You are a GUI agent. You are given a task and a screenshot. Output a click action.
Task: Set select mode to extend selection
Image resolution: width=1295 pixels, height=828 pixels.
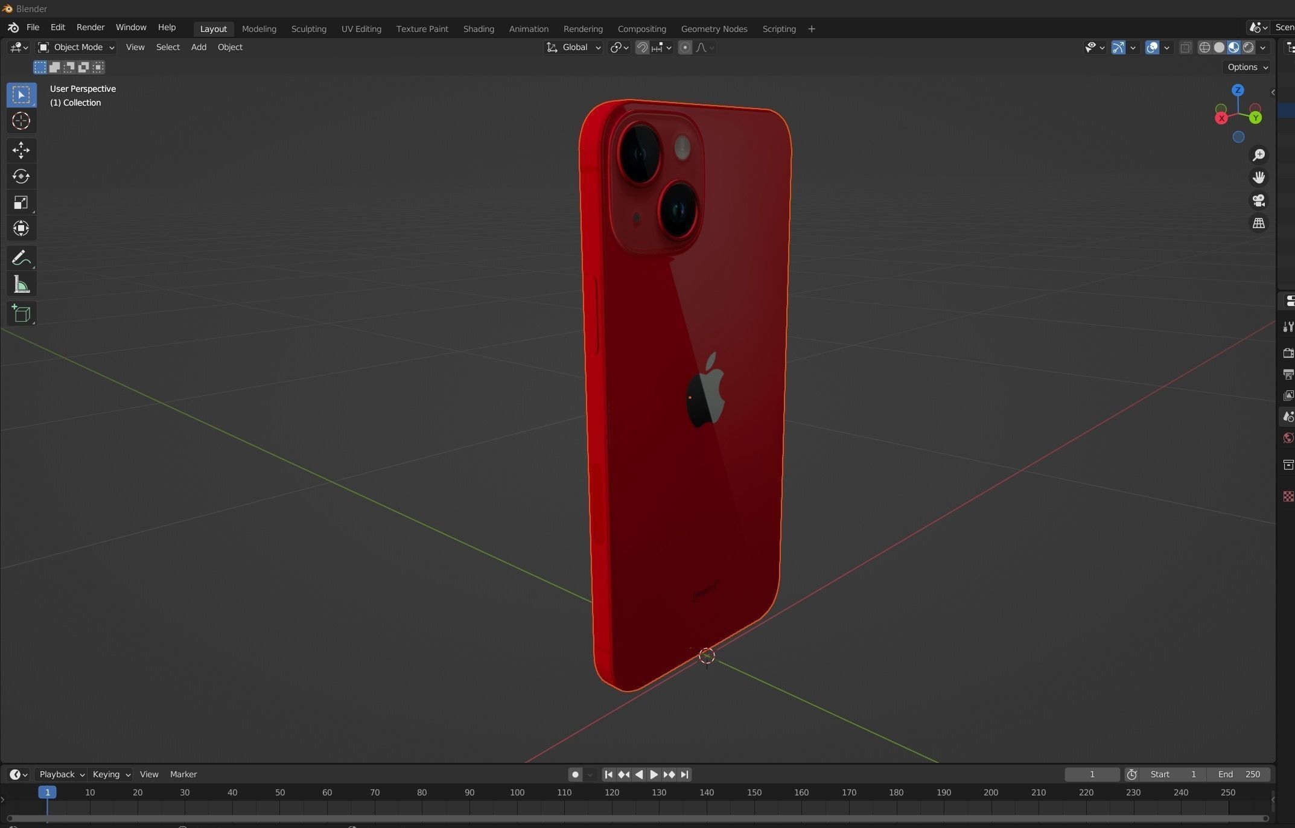(54, 67)
